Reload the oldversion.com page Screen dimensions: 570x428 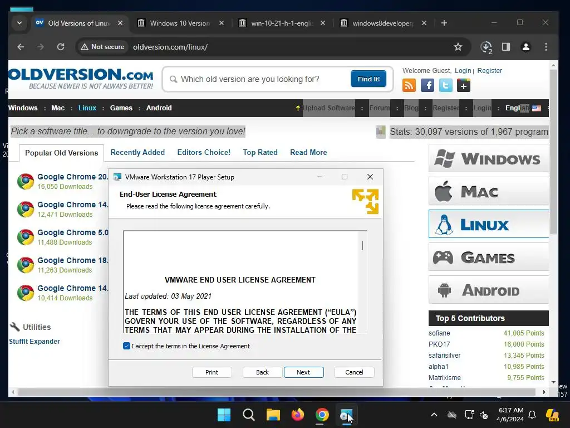(61, 47)
